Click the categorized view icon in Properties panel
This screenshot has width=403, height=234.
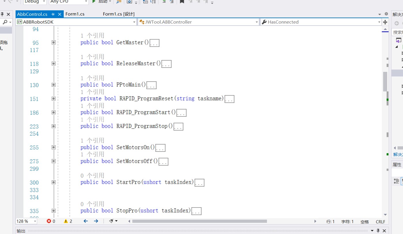(x=397, y=181)
